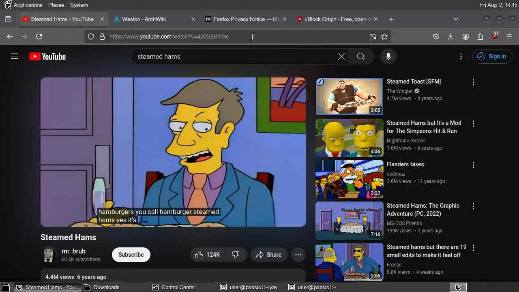Save page to Pocket
519x292 pixels.
(436, 36)
